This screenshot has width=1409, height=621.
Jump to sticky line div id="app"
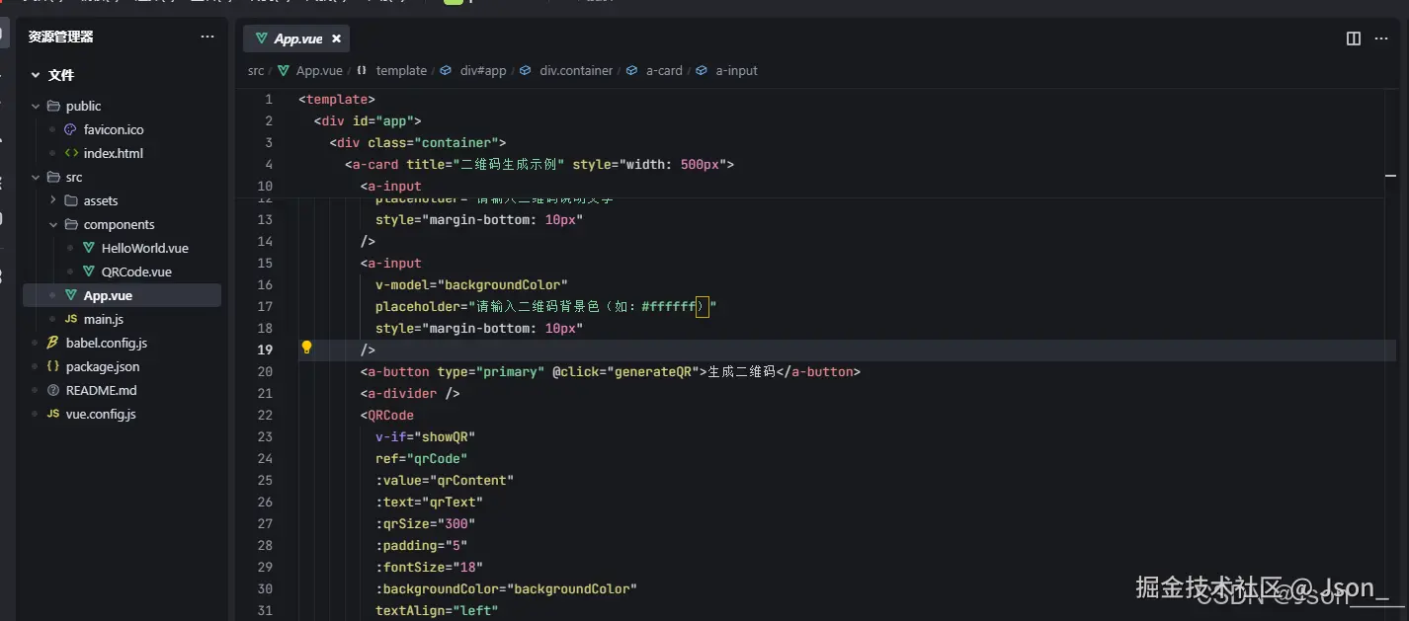click(x=368, y=121)
